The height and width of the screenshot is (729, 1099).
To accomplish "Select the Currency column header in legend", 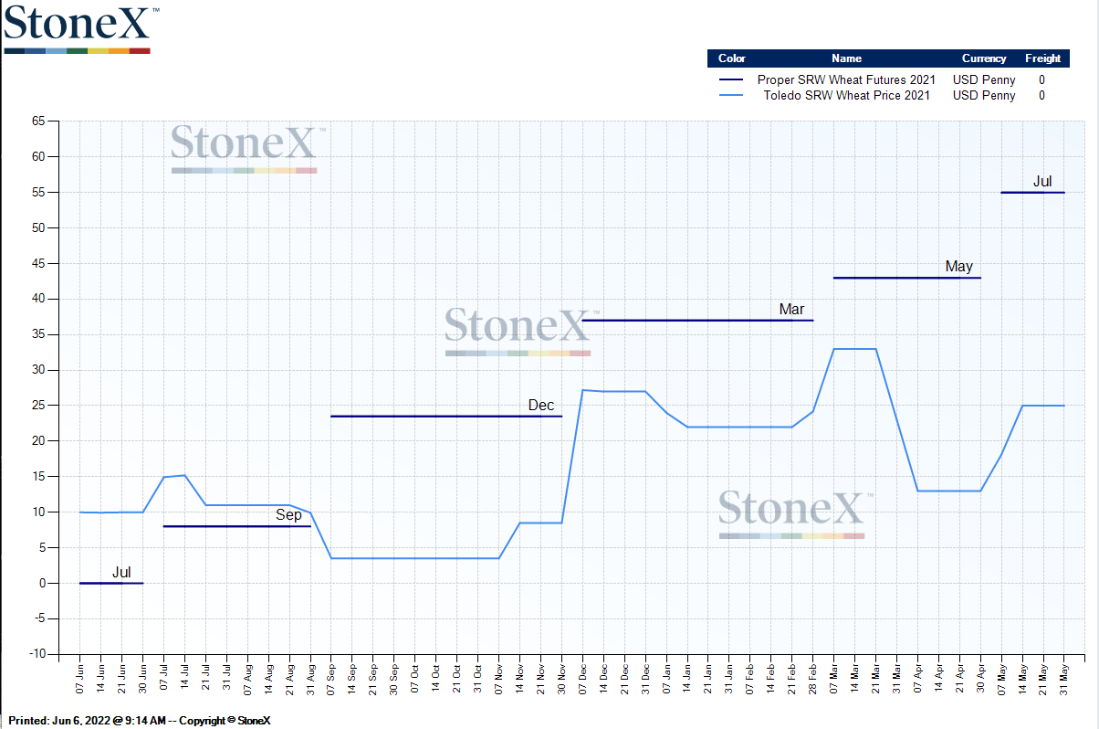I will [984, 58].
